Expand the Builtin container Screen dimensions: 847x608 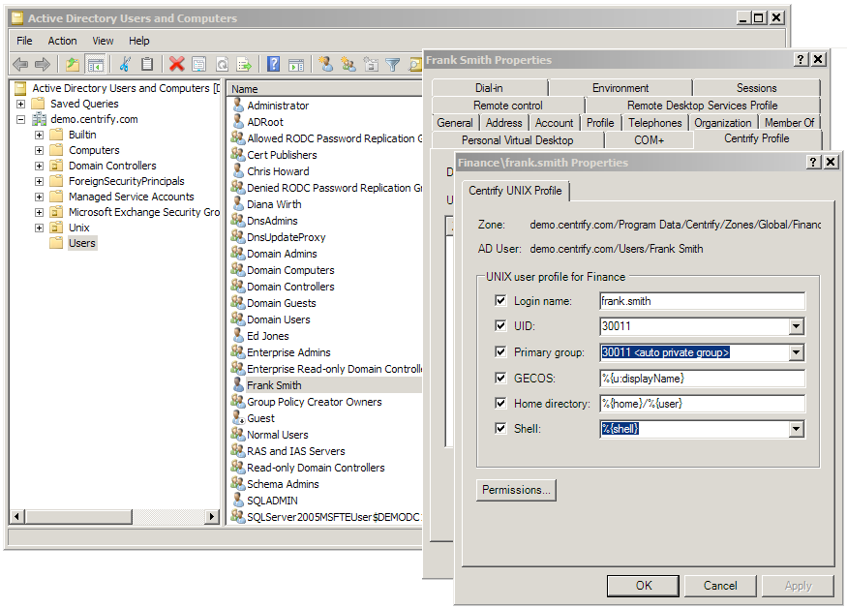(39, 135)
